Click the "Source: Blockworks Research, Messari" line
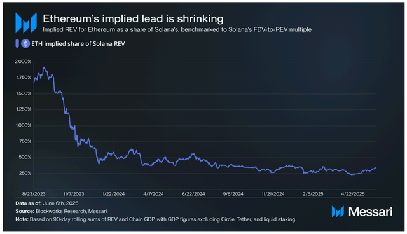 pos(61,212)
